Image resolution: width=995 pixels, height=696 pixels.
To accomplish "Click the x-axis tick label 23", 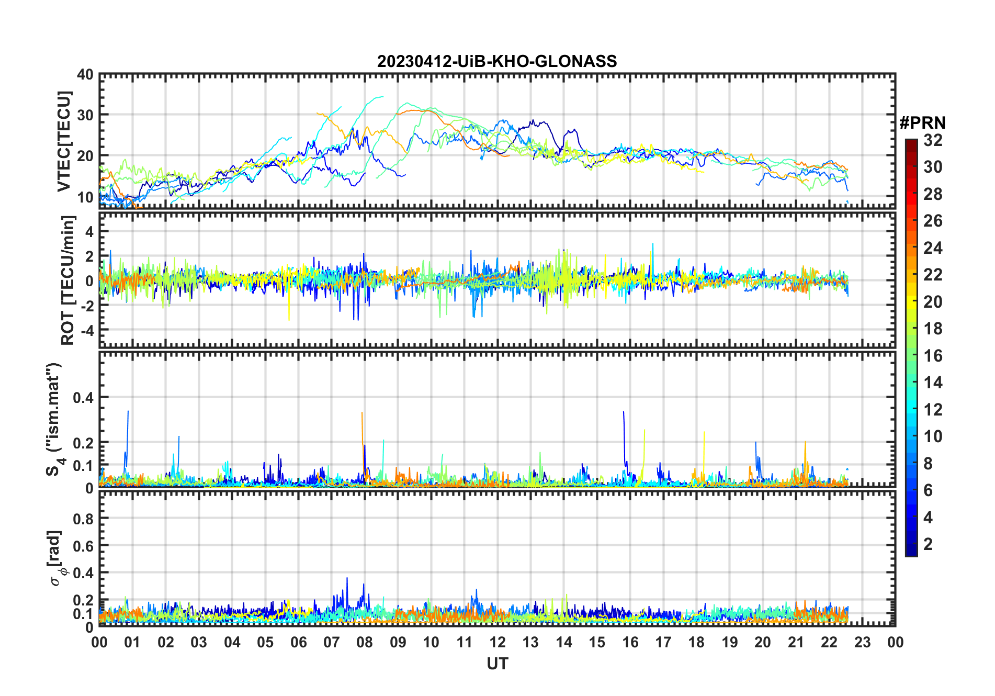I will 862,642.
